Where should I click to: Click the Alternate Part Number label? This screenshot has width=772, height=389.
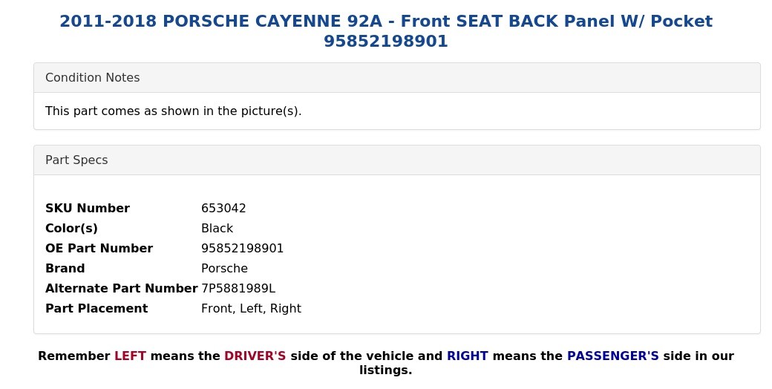tap(122, 289)
